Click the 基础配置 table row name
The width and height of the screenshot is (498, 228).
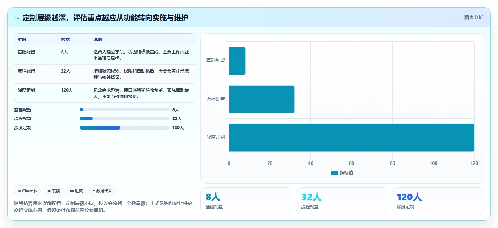point(26,52)
